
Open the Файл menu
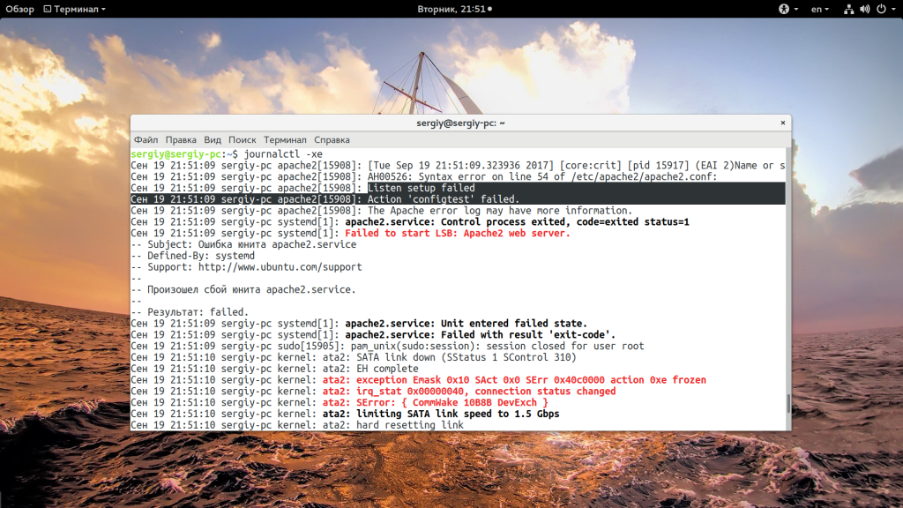click(x=146, y=139)
